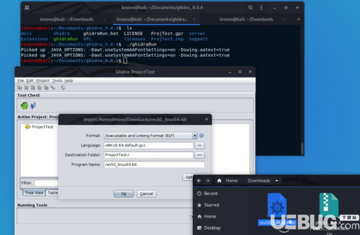Go forward in the file manager

208,181
